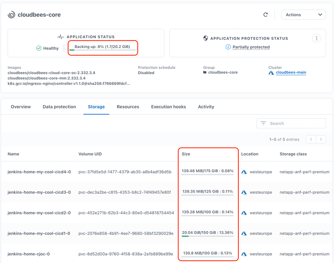Open the Resources tab
Viewport: 334px width, 263px height.
(x=128, y=107)
